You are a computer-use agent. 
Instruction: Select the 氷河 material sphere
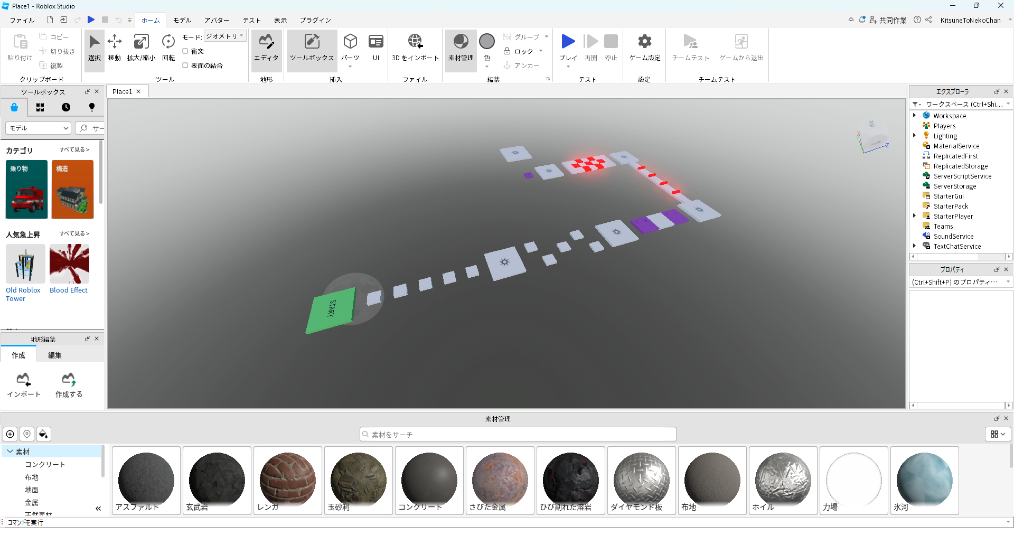click(925, 480)
